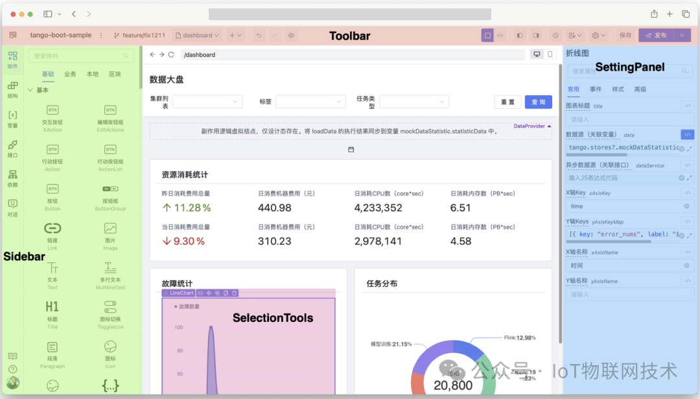Open the 接口 interface panel

click(x=12, y=149)
